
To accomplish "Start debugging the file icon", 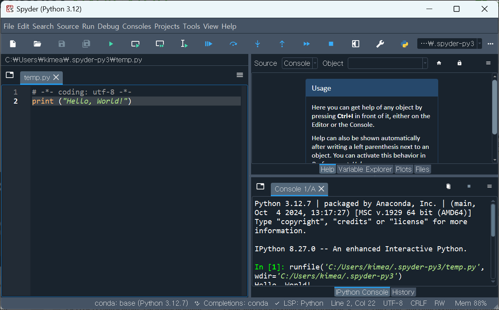I will [x=209, y=44].
